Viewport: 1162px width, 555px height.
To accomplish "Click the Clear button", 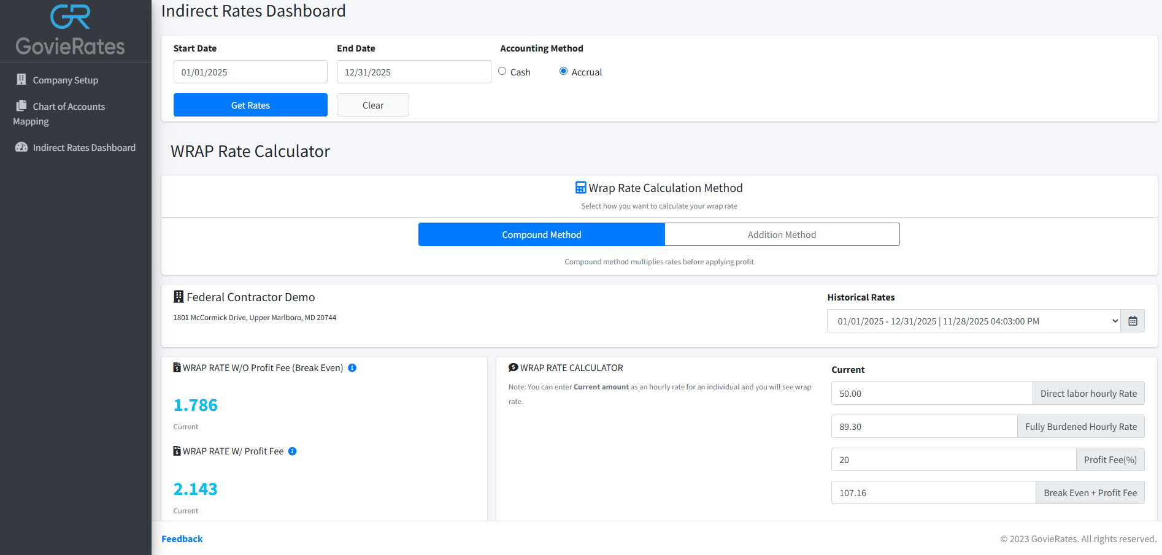I will coord(372,105).
